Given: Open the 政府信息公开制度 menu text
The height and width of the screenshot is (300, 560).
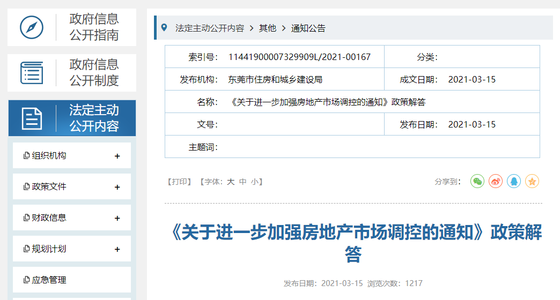Looking at the screenshot, I should pos(94,72).
